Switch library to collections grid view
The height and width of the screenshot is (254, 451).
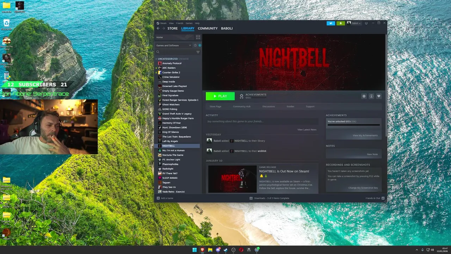[198, 37]
